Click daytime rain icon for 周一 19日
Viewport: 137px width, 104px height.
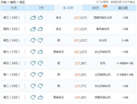pyautogui.click(x=33, y=74)
